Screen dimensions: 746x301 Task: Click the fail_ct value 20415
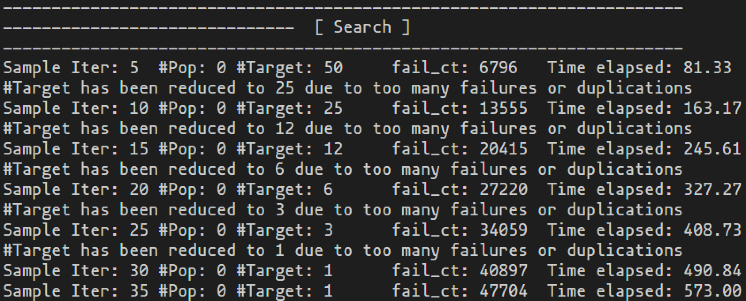tap(503, 149)
